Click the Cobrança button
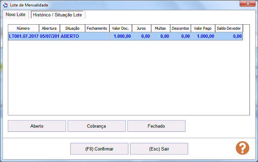The height and width of the screenshot is (162, 258). 96,126
